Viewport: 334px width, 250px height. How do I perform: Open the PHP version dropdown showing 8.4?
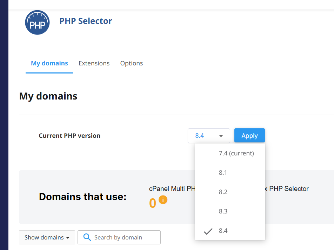pyautogui.click(x=209, y=136)
